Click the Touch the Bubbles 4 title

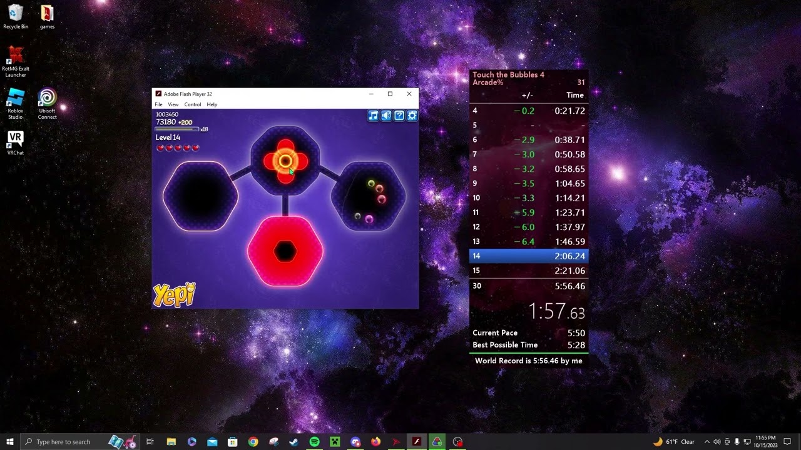pyautogui.click(x=508, y=75)
